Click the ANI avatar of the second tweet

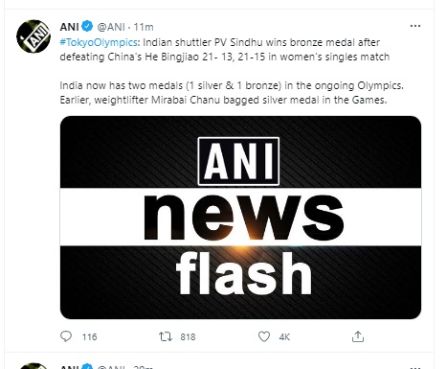pos(34,366)
